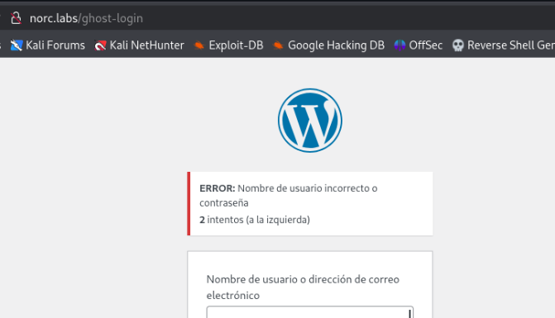Click the 'Nombre de usuario o dirección' label

(x=303, y=287)
